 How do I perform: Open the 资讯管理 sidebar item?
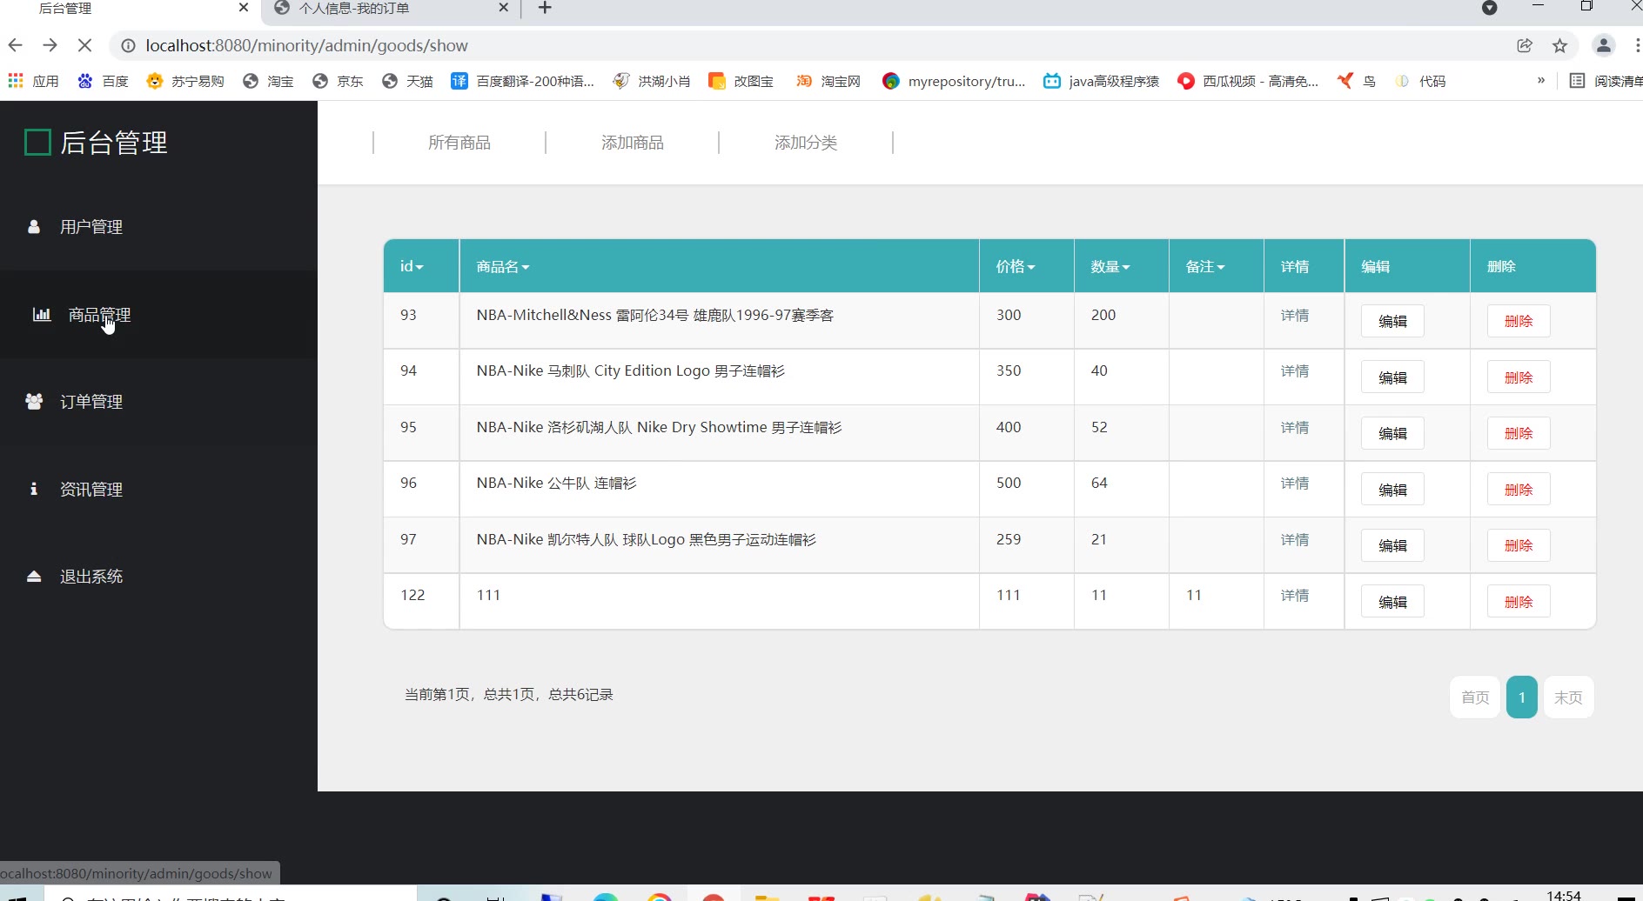[x=91, y=490]
